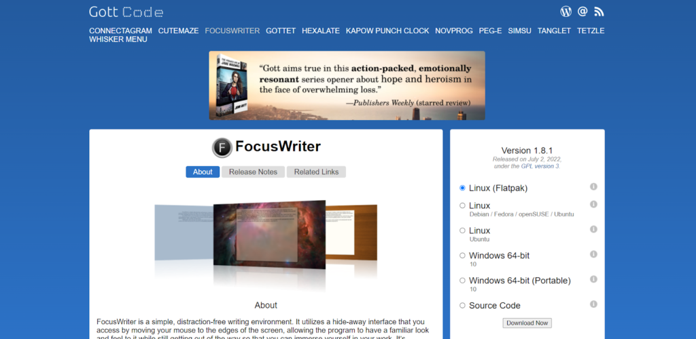Click the Gott Code site logo

(x=126, y=12)
